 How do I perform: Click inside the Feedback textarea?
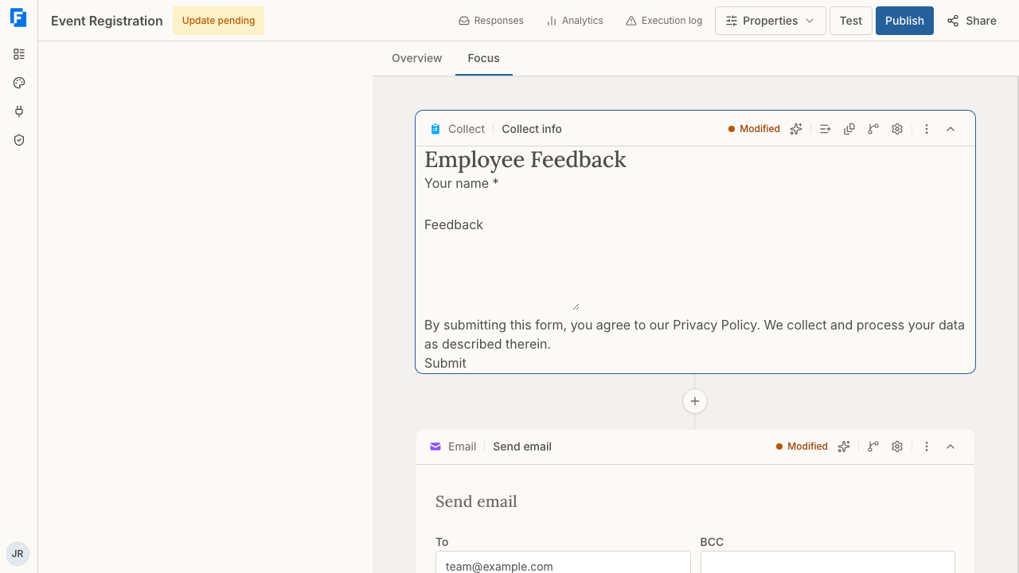502,272
